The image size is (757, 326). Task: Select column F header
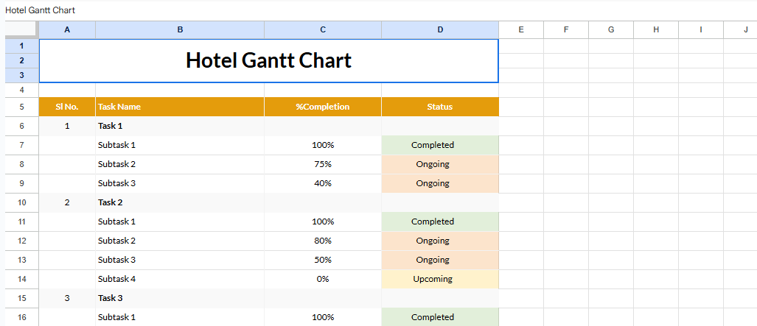pos(565,29)
